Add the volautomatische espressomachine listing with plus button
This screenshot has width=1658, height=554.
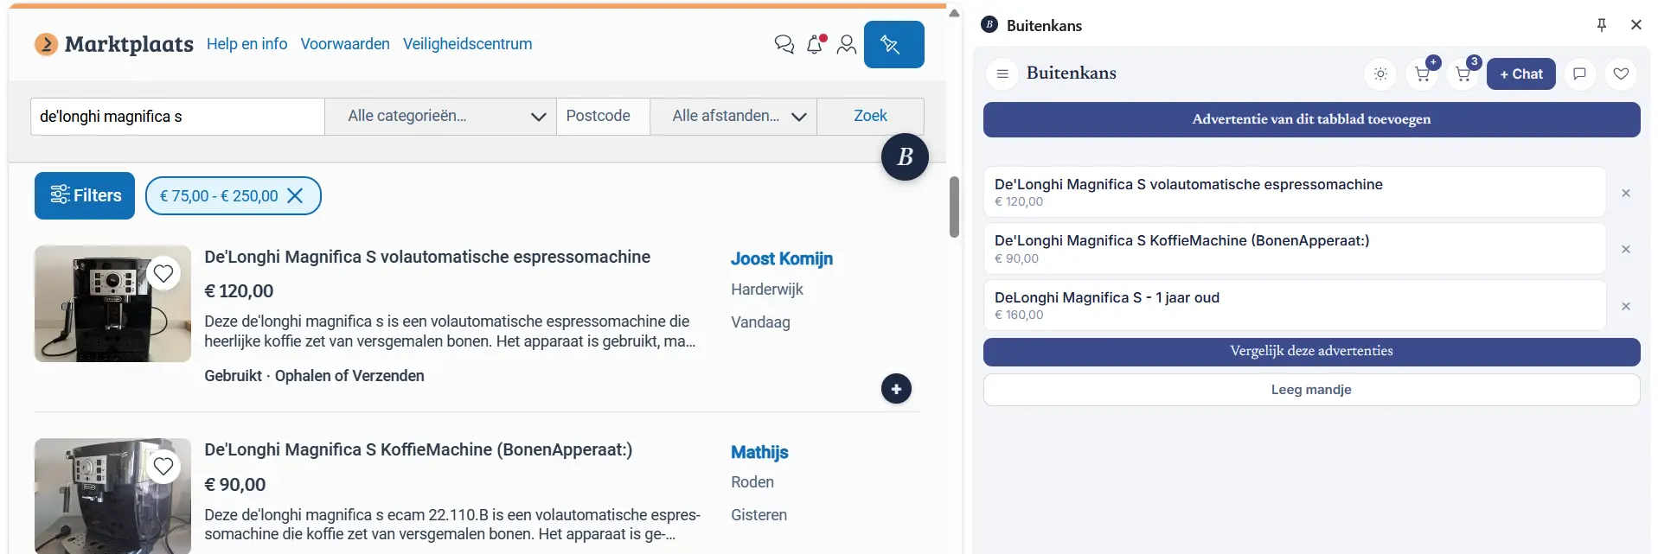[896, 389]
